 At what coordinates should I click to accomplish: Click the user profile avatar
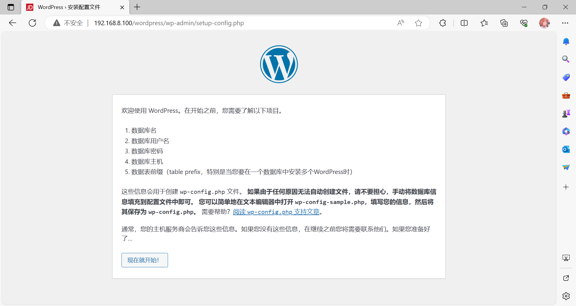click(x=544, y=23)
